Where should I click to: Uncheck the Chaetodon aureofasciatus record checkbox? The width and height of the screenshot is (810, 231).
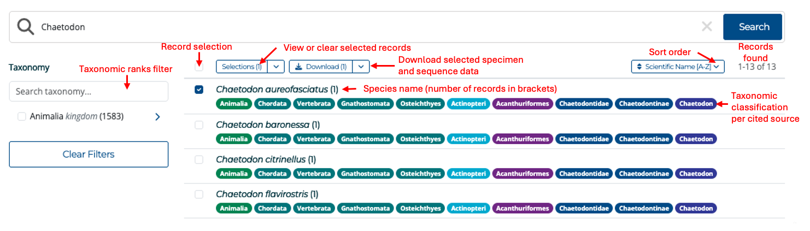tap(199, 90)
